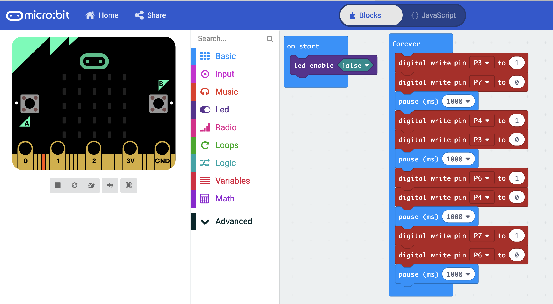Go to Home
This screenshot has width=553, height=304.
(102, 15)
